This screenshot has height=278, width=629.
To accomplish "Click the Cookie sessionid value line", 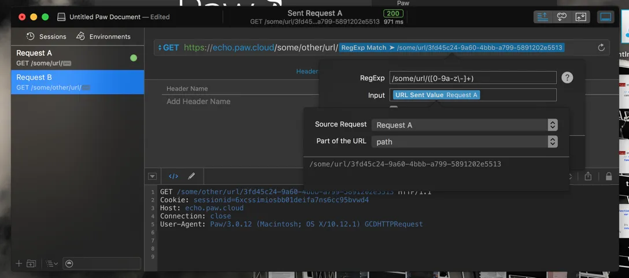I will click(264, 200).
